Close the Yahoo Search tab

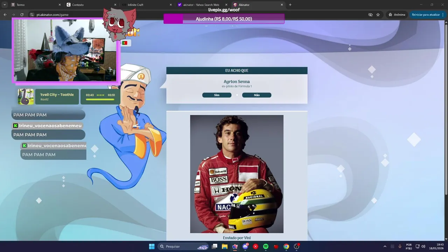pyautogui.click(x=226, y=5)
